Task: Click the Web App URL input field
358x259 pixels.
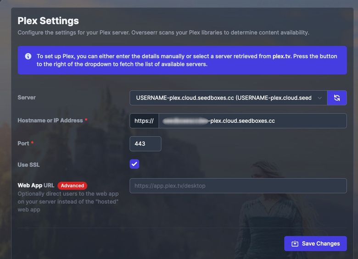Action: pyautogui.click(x=238, y=186)
